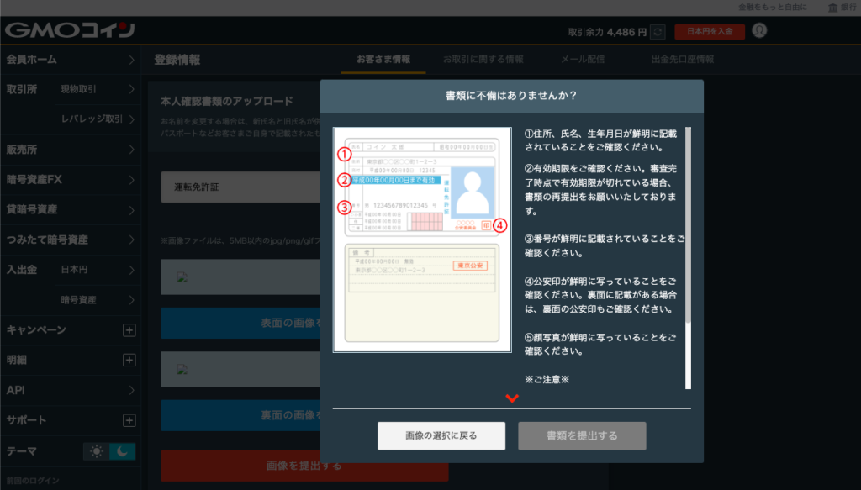Click 表面の画像 upload button
Screen dimensions: 861x490
tap(240, 324)
